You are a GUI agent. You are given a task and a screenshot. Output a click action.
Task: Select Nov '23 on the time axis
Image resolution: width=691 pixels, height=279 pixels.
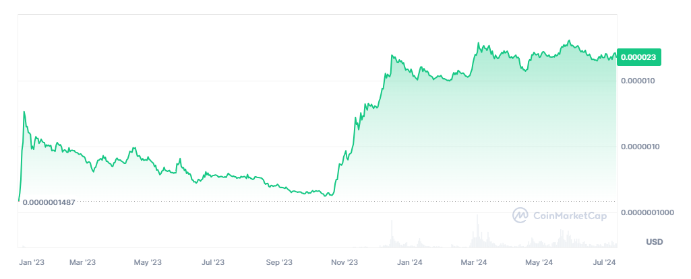click(x=344, y=262)
